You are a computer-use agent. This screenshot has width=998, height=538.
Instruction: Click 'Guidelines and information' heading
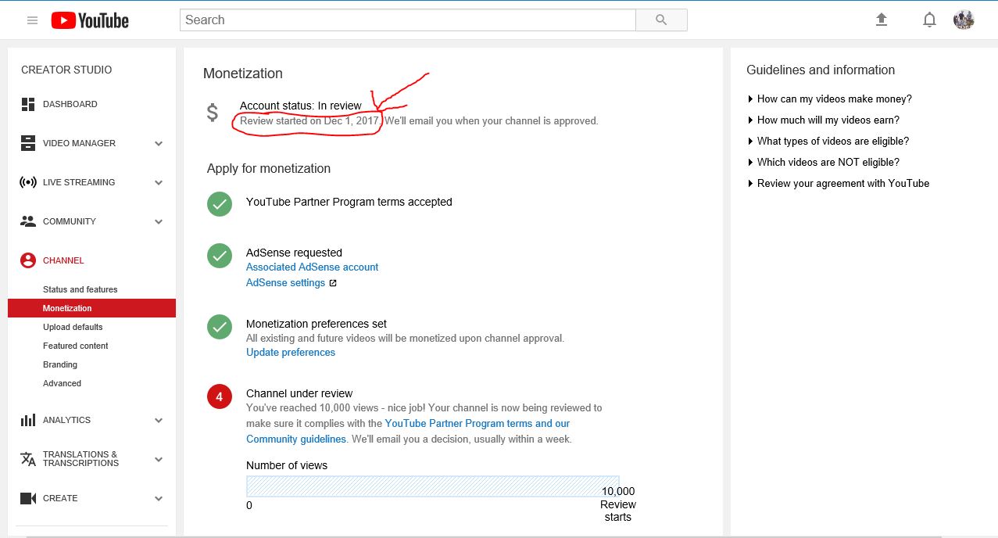[x=821, y=70]
